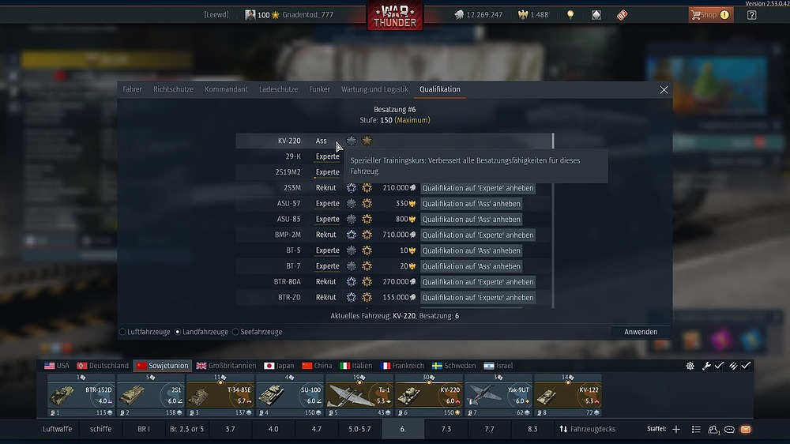Select the Landfahrzeuge radio button
This screenshot has height=444, width=790.
click(177, 332)
